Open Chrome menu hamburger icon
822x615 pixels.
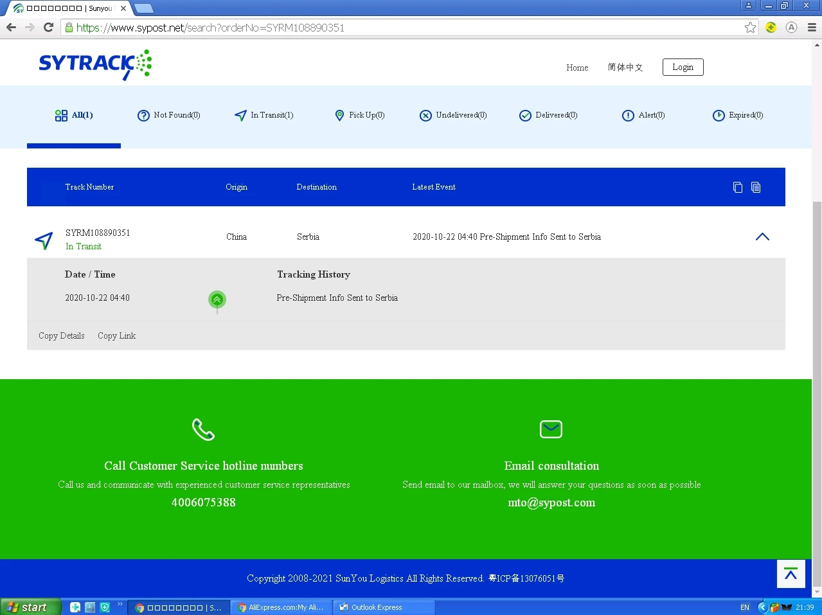point(812,27)
